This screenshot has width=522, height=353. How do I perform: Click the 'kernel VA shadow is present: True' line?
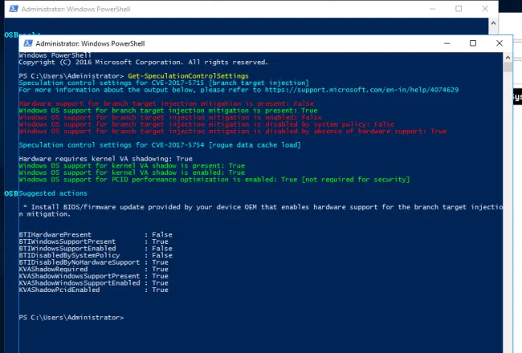click(132, 166)
